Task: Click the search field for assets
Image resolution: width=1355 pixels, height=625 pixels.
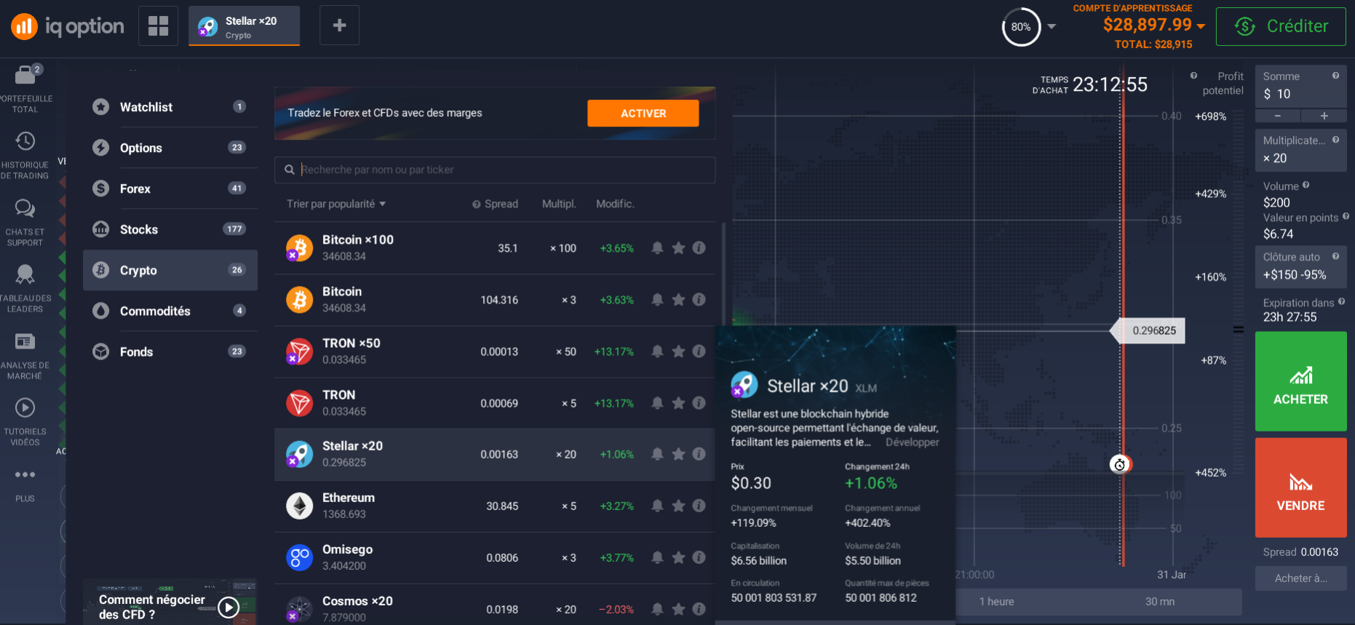Action: pos(495,170)
